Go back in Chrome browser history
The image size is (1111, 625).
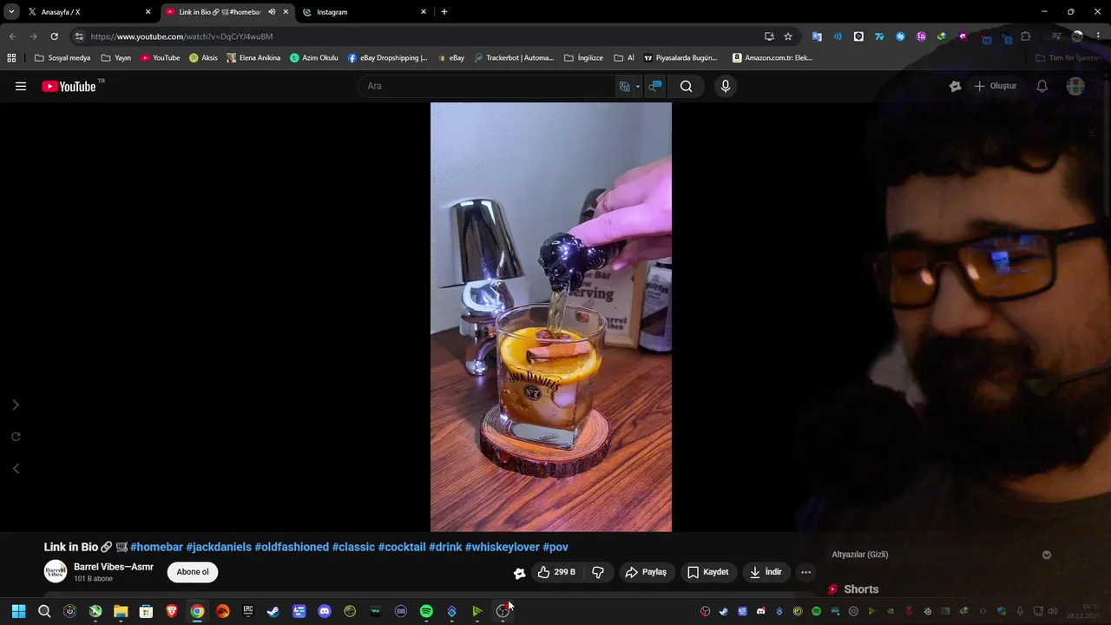12,36
